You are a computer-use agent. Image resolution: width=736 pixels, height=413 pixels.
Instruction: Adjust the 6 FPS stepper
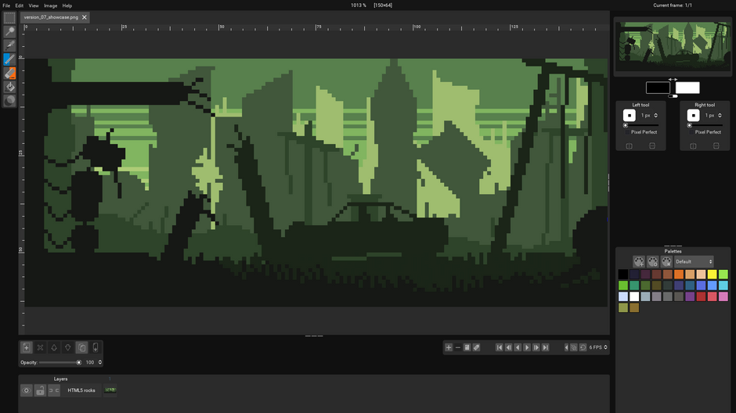[x=605, y=347]
